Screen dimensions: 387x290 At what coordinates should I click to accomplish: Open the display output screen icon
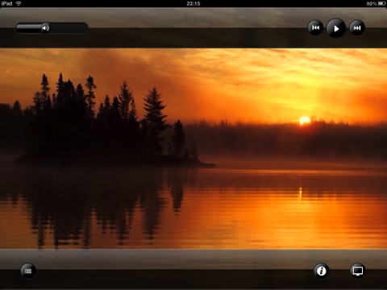pos(358,271)
